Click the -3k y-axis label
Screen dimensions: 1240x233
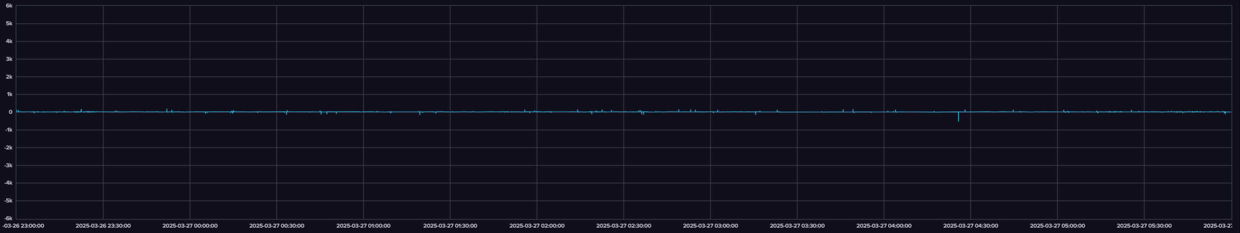coord(8,165)
